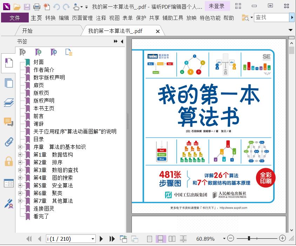Expand the 第3章 数组的查找 bookmark
The width and height of the screenshot is (296, 246).
(x=20, y=170)
